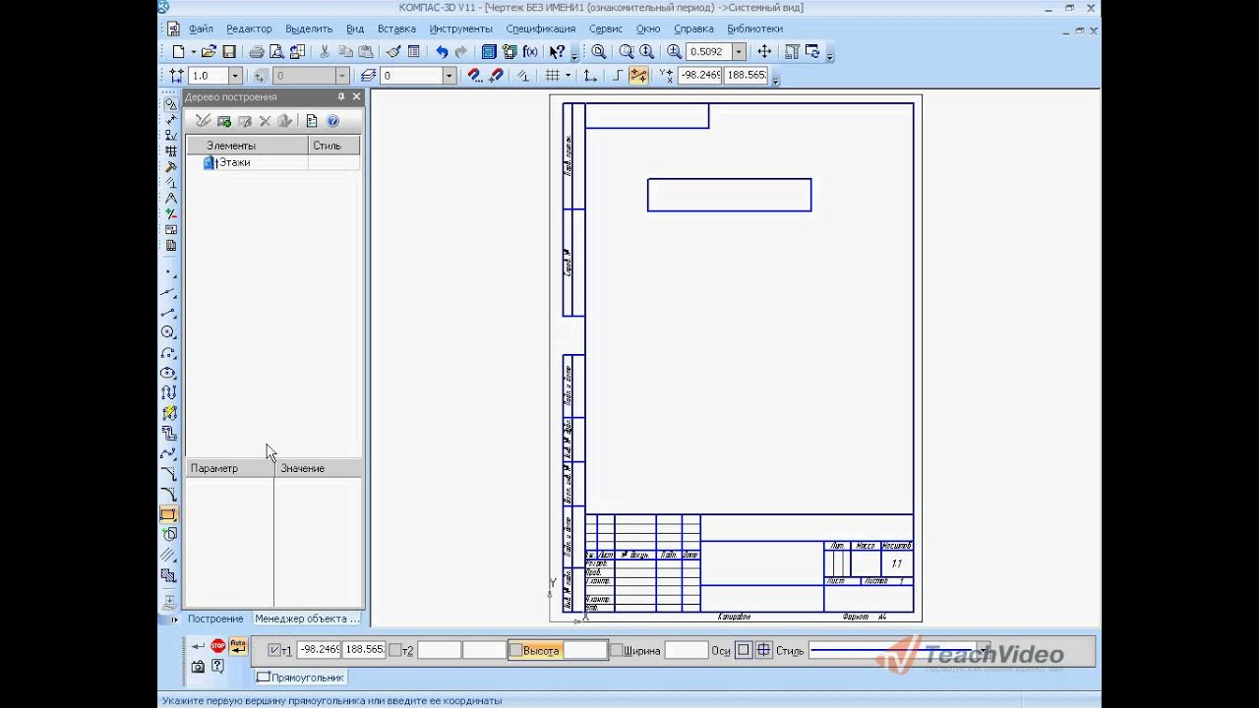Screen dimensions: 1259x708
Task: Click the Прямоугольник tab in property bar
Action: point(301,678)
